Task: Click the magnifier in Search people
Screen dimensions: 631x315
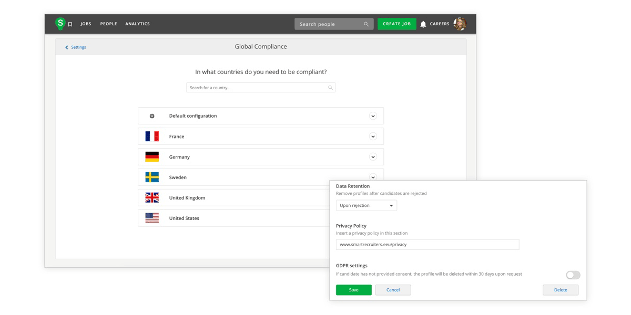Action: (x=366, y=24)
